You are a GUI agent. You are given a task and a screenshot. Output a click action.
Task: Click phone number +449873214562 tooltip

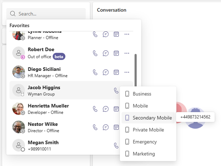195,117
